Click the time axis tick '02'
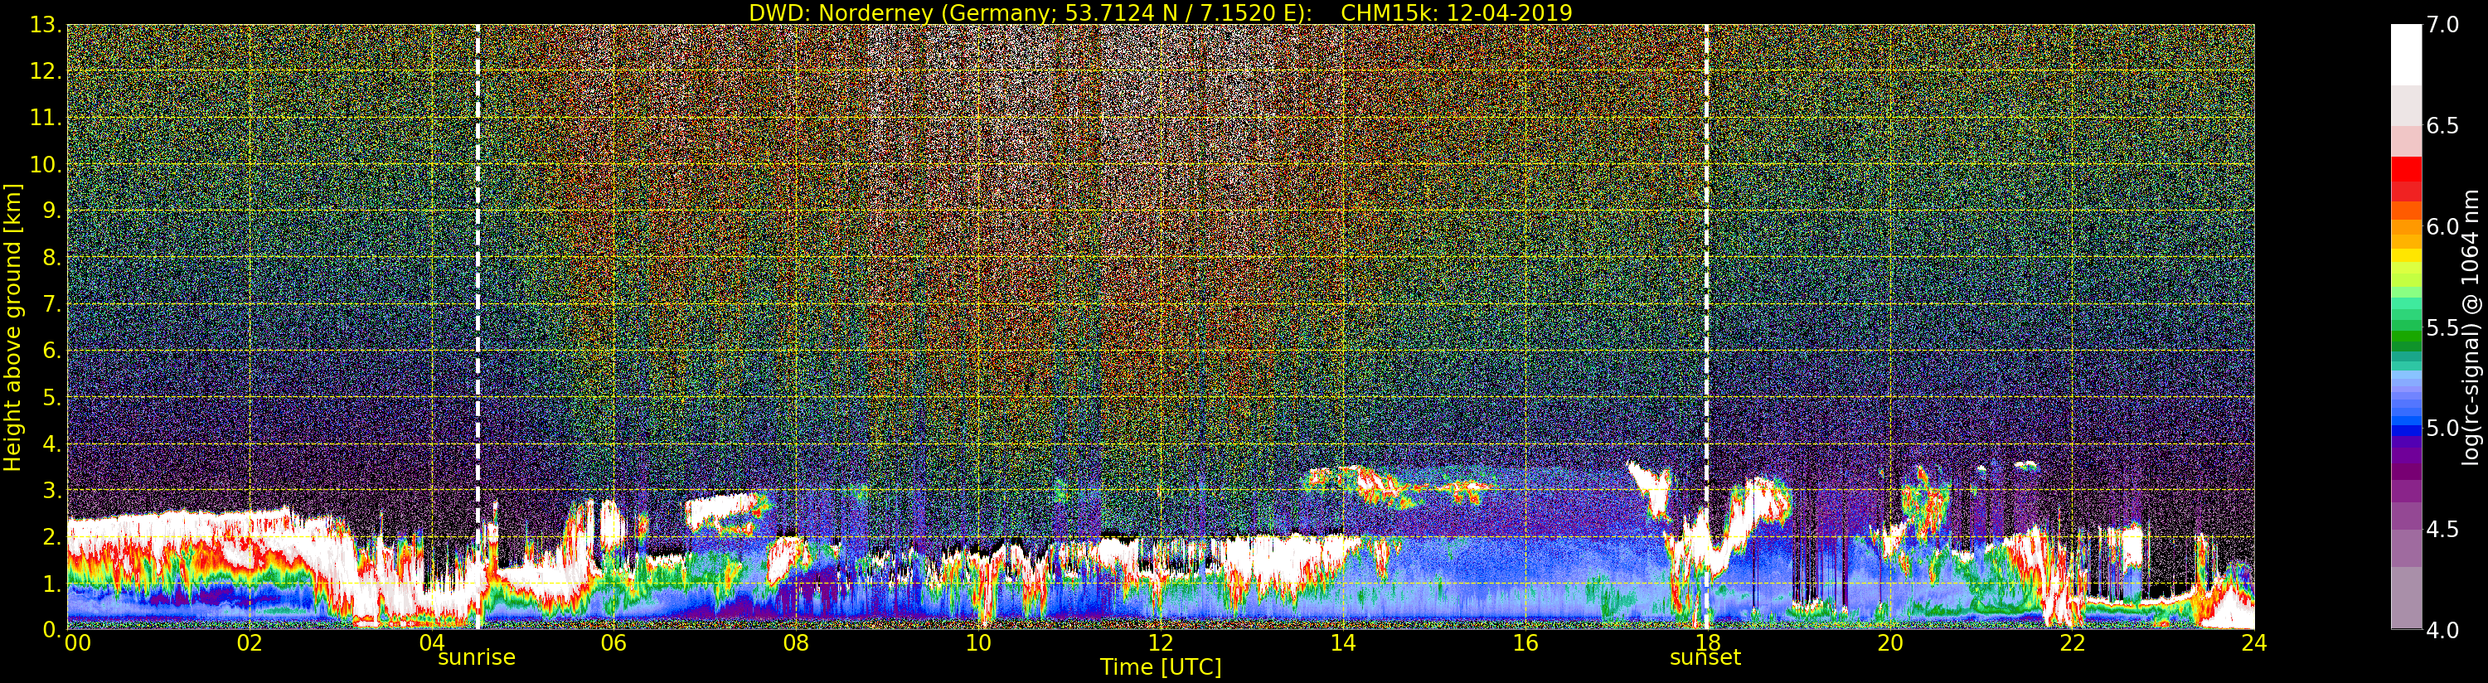2488x683 pixels. (250, 643)
